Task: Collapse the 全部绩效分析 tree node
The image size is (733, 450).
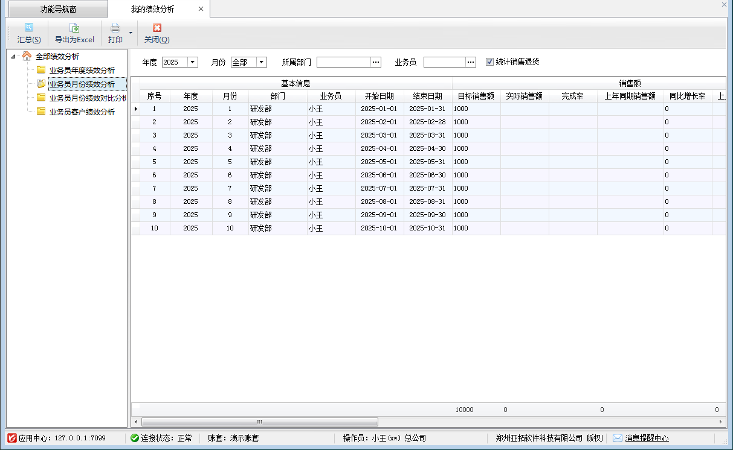Action: 13,57
